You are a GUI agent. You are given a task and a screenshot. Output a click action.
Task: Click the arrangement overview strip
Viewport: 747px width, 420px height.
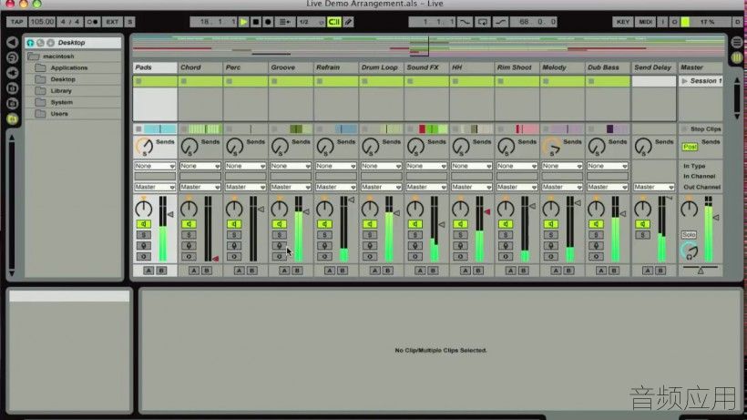click(429, 46)
